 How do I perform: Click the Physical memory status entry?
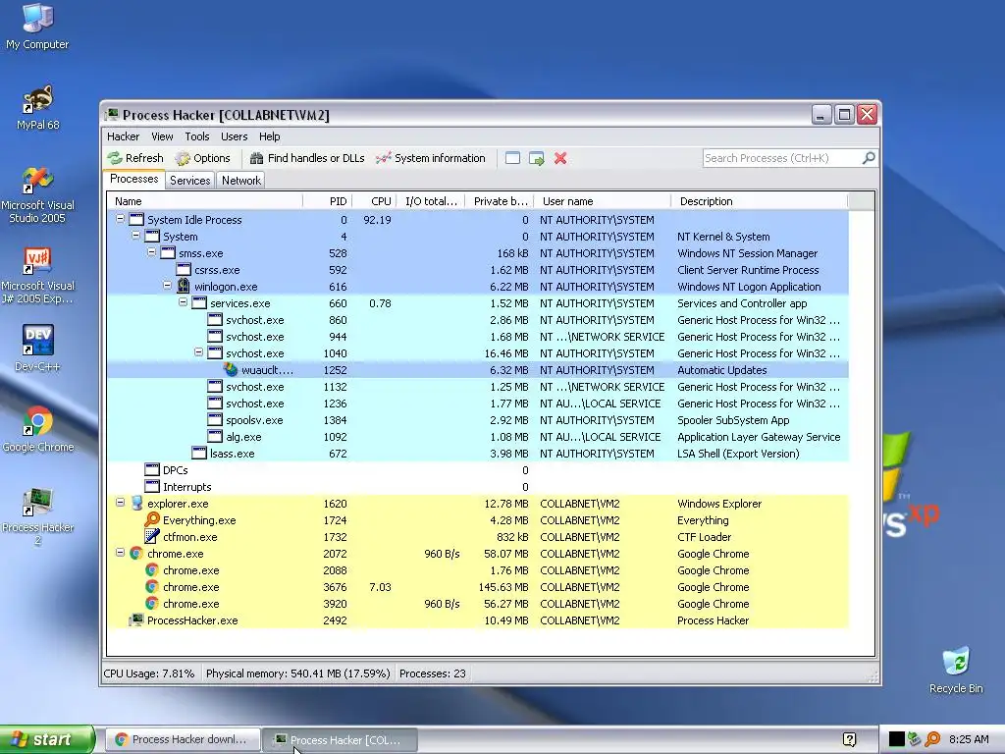(x=298, y=673)
